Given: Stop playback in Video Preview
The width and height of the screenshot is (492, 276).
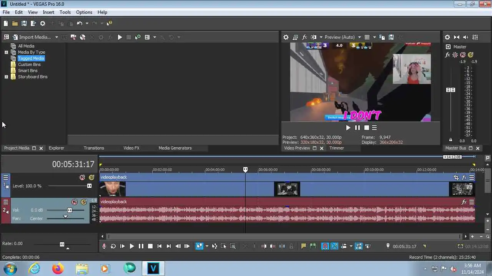Looking at the screenshot, I should click(367, 128).
